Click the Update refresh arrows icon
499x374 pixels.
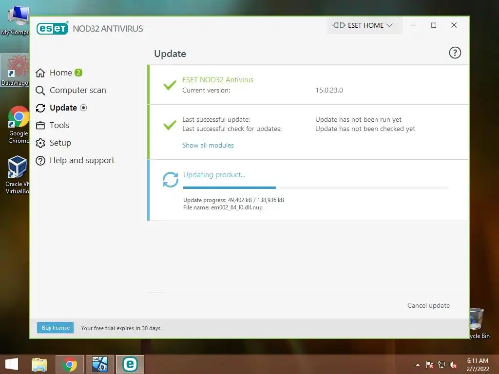(40, 108)
